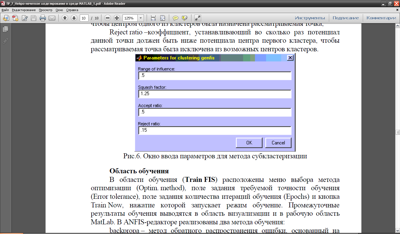Click the vertical scrollbar up arrow
This screenshot has height=234, width=400.
[x=397, y=26]
